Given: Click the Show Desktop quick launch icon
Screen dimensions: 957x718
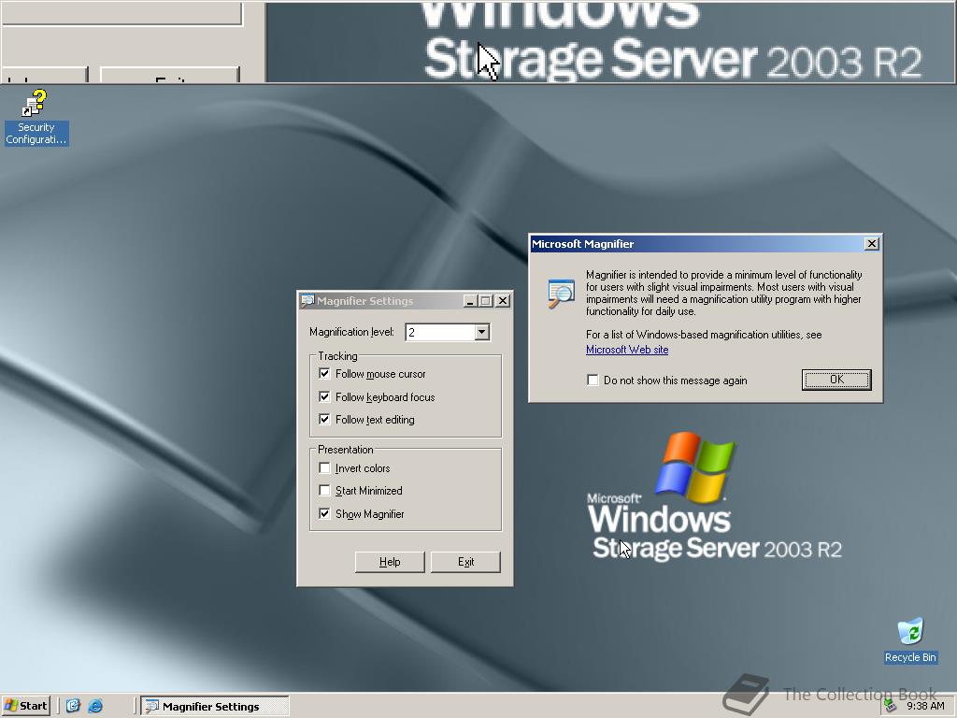Looking at the screenshot, I should click(73, 706).
